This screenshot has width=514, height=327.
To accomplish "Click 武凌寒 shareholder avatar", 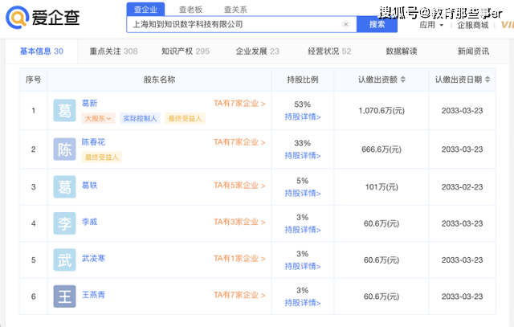I will 65,260.
